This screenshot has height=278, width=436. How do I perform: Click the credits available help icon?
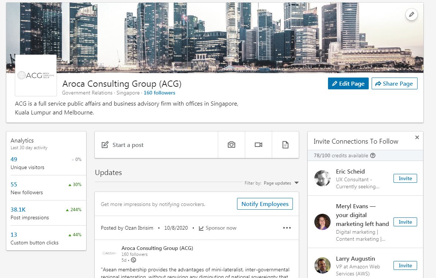pos(373,155)
